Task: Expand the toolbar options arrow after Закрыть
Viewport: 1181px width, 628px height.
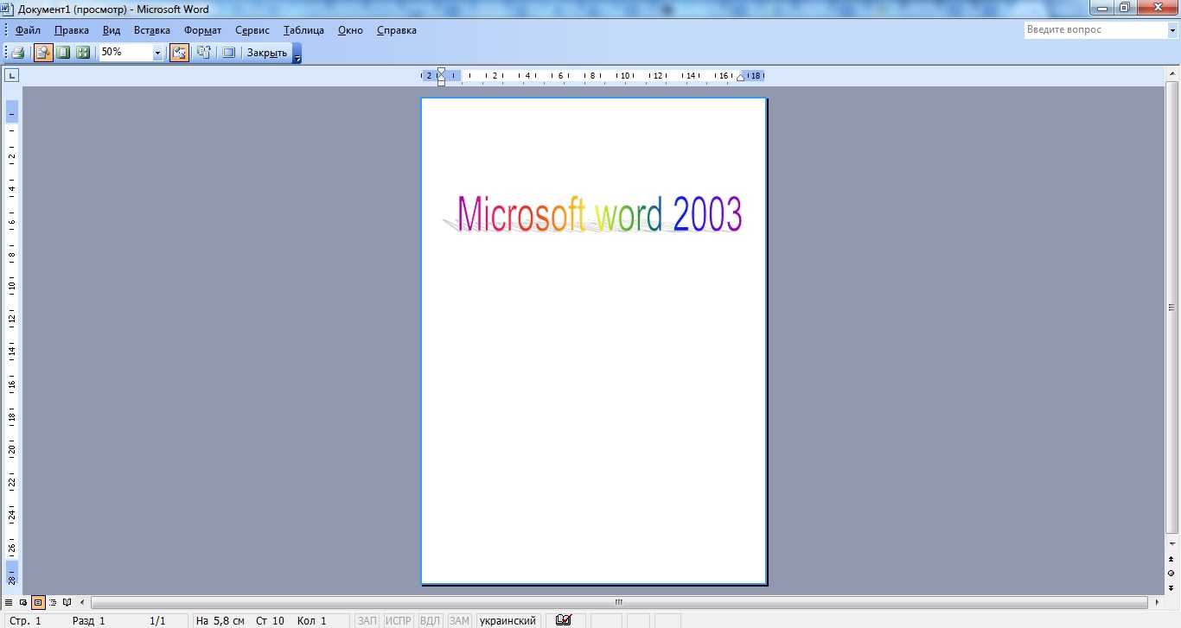Action: point(297,54)
